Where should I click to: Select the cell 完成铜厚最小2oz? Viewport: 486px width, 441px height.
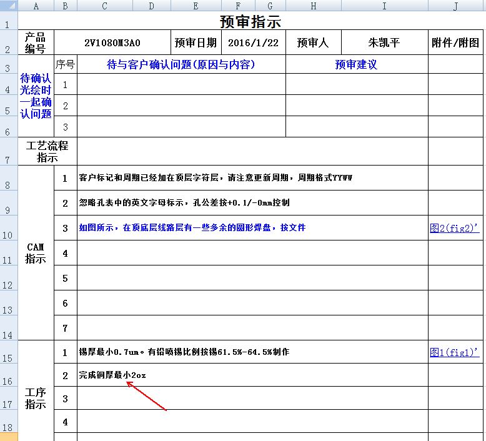click(x=252, y=375)
